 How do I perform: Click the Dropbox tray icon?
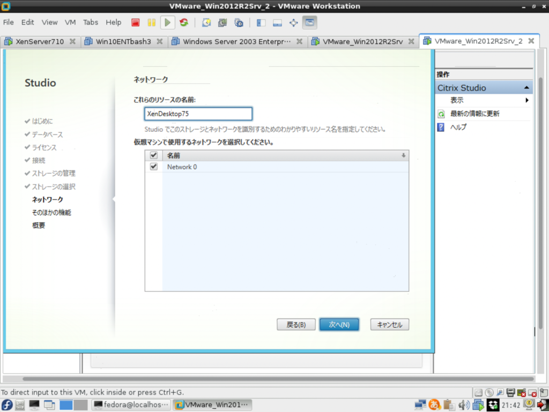tap(493, 405)
